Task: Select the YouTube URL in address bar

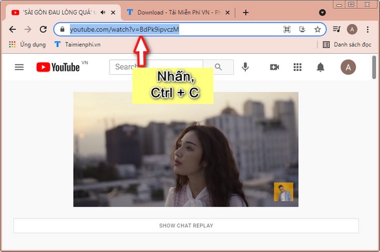Action: point(125,29)
